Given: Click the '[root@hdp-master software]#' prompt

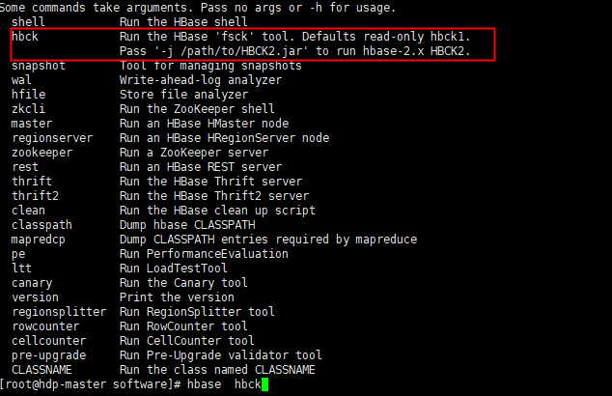Looking at the screenshot, I should click(x=94, y=384).
